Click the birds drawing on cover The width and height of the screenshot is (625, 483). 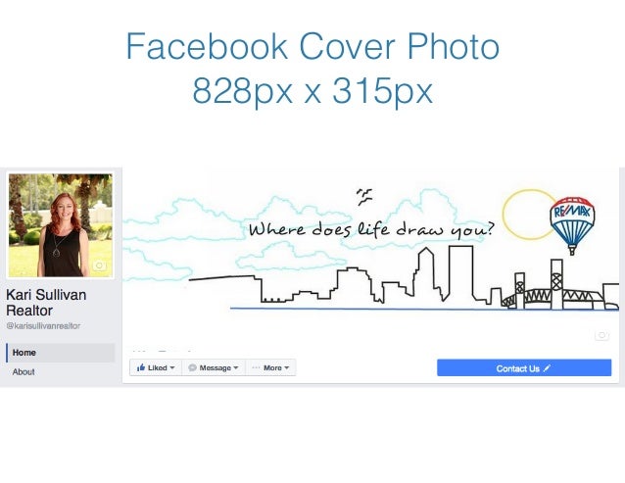point(364,197)
